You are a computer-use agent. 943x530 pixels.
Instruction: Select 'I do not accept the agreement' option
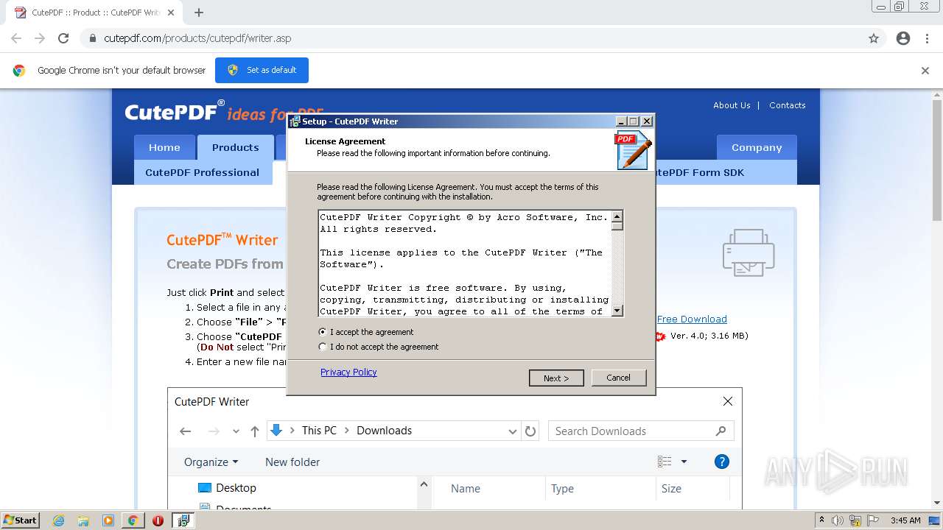(322, 347)
